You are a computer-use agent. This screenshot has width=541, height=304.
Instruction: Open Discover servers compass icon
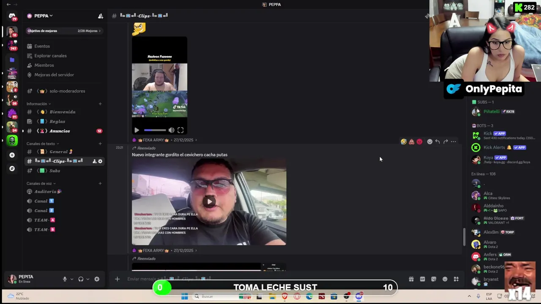tap(12, 168)
